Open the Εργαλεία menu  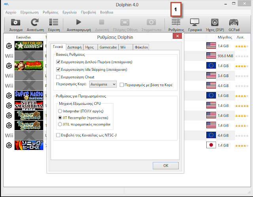[70, 12]
